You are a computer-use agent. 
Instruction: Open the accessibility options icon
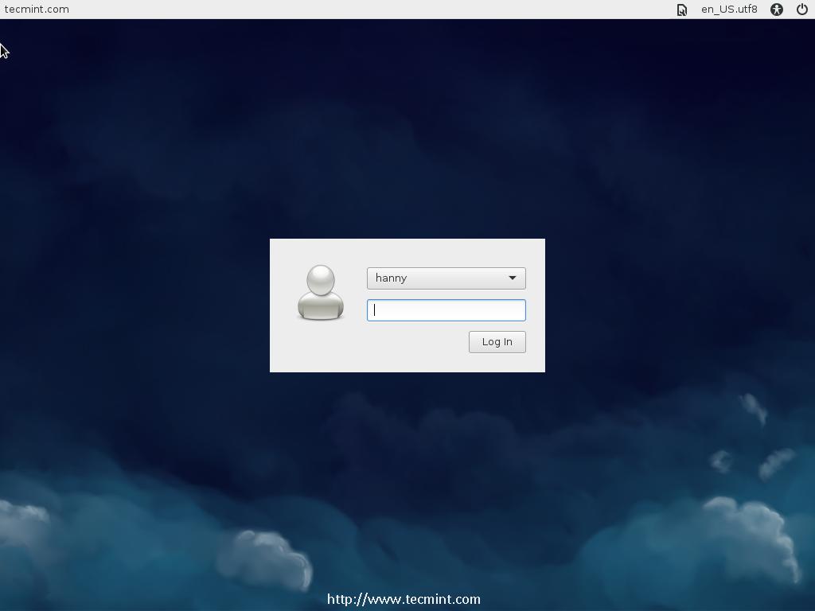click(777, 10)
